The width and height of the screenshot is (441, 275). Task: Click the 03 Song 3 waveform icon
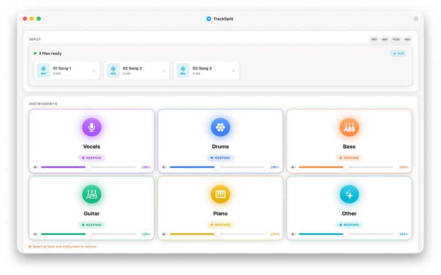coord(183,70)
